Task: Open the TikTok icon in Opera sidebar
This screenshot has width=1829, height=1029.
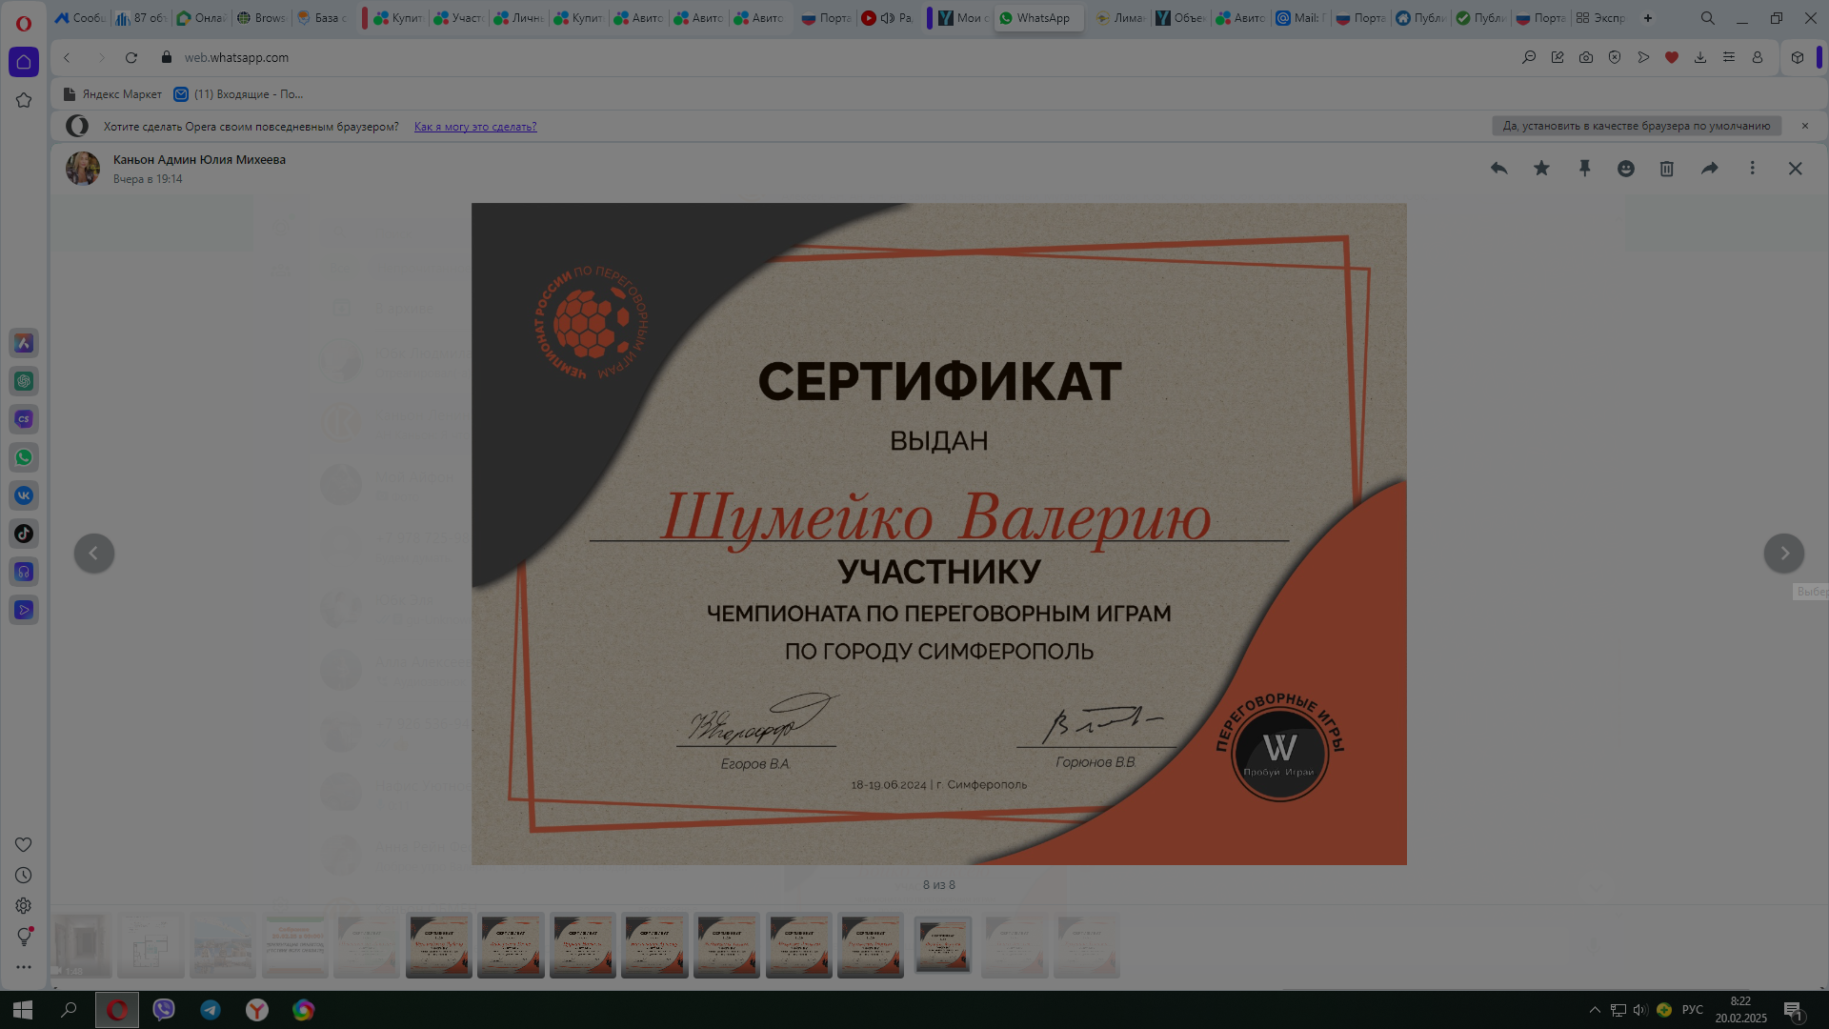Action: click(24, 534)
